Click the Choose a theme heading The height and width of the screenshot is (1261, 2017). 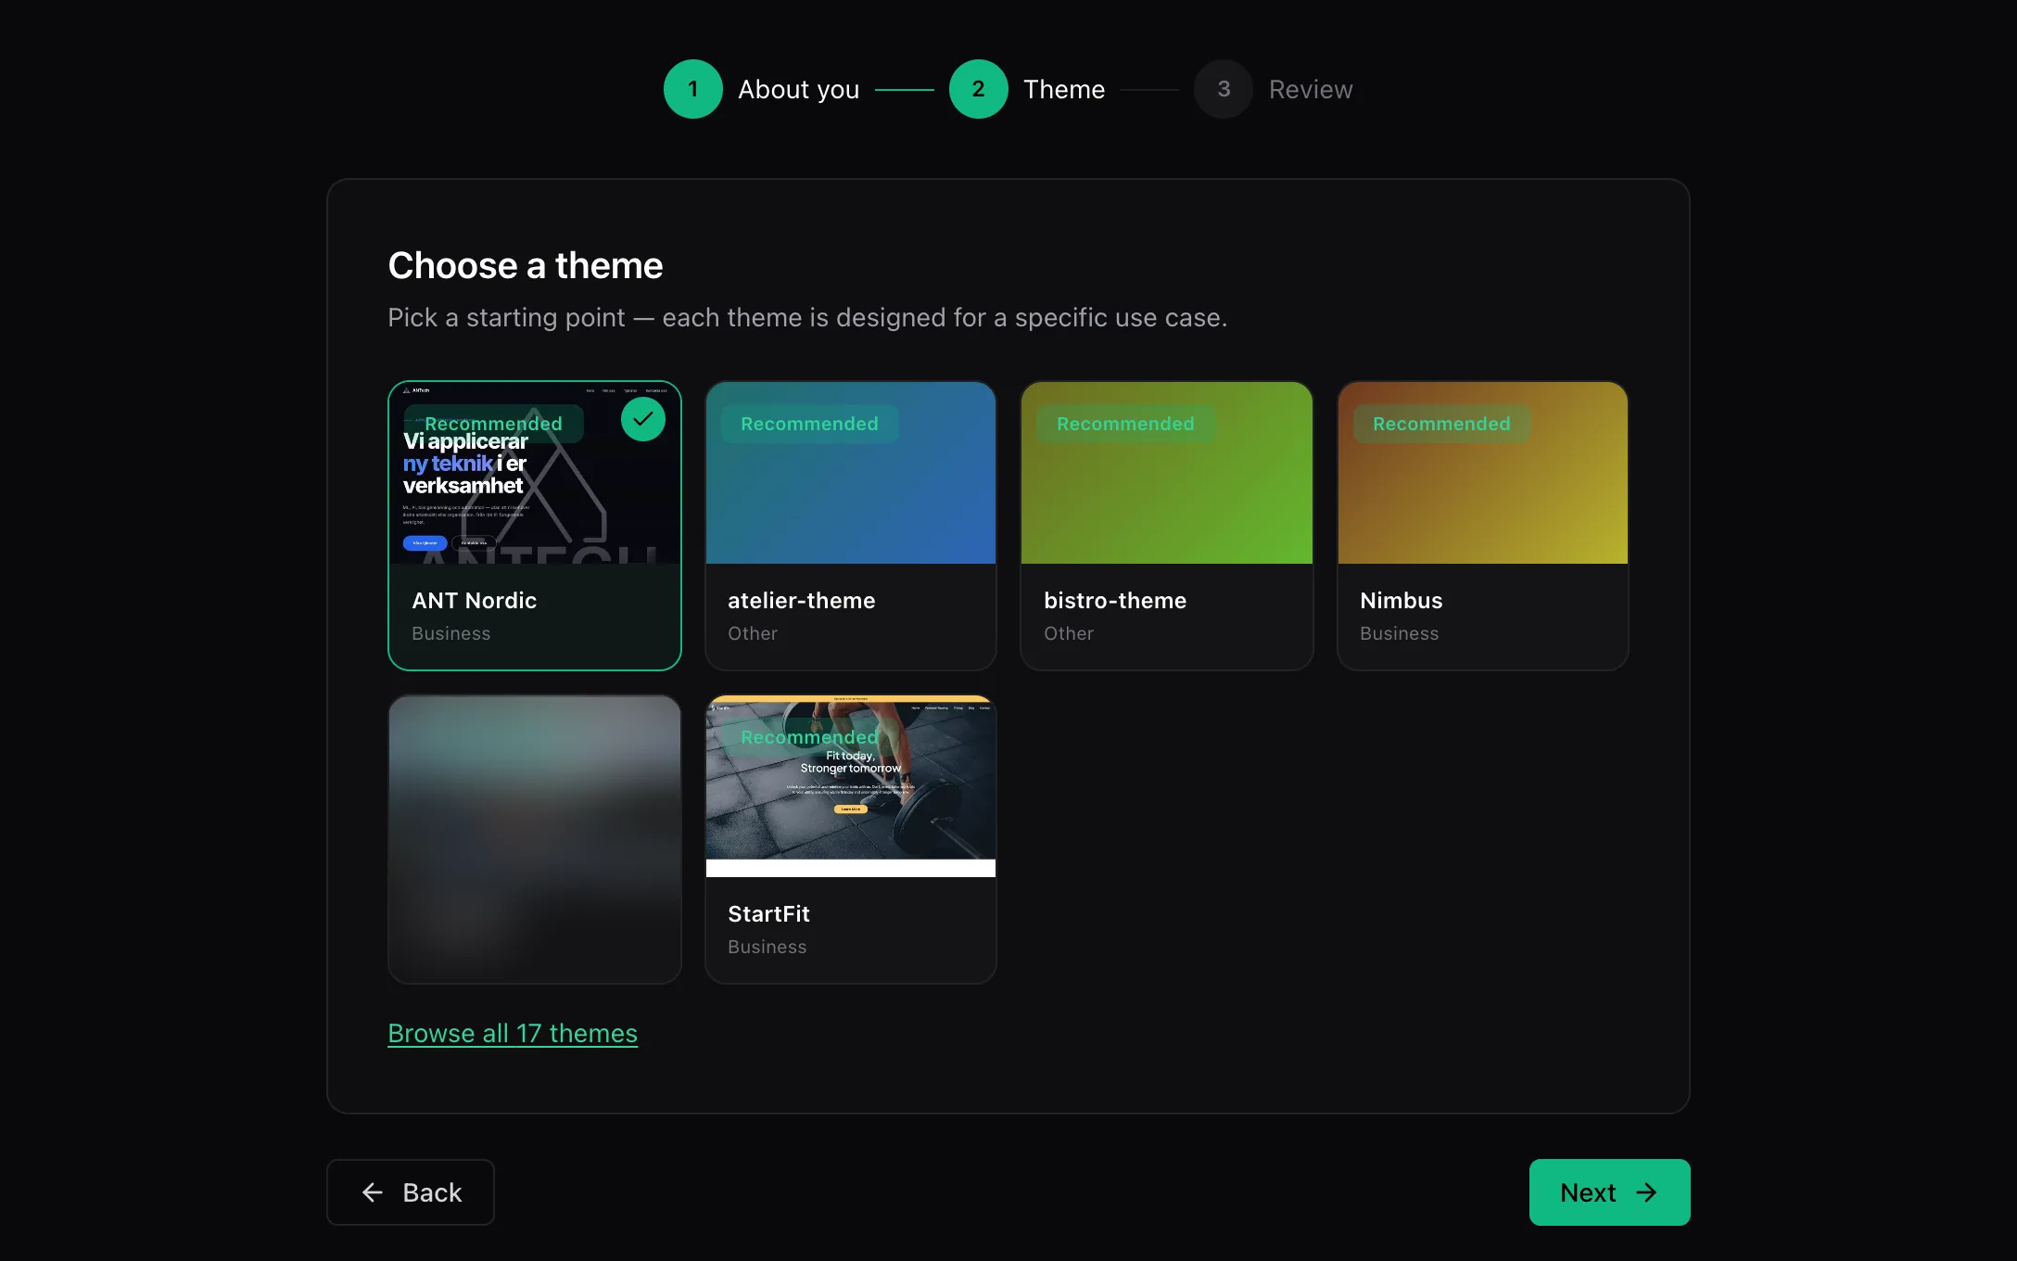(x=526, y=266)
